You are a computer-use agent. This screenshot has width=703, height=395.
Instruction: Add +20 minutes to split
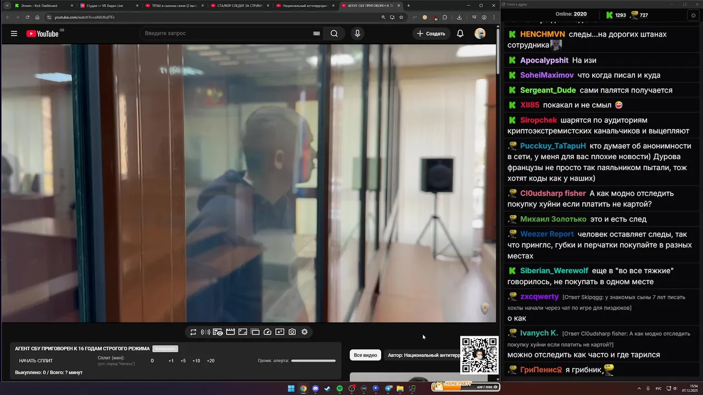pyautogui.click(x=210, y=361)
